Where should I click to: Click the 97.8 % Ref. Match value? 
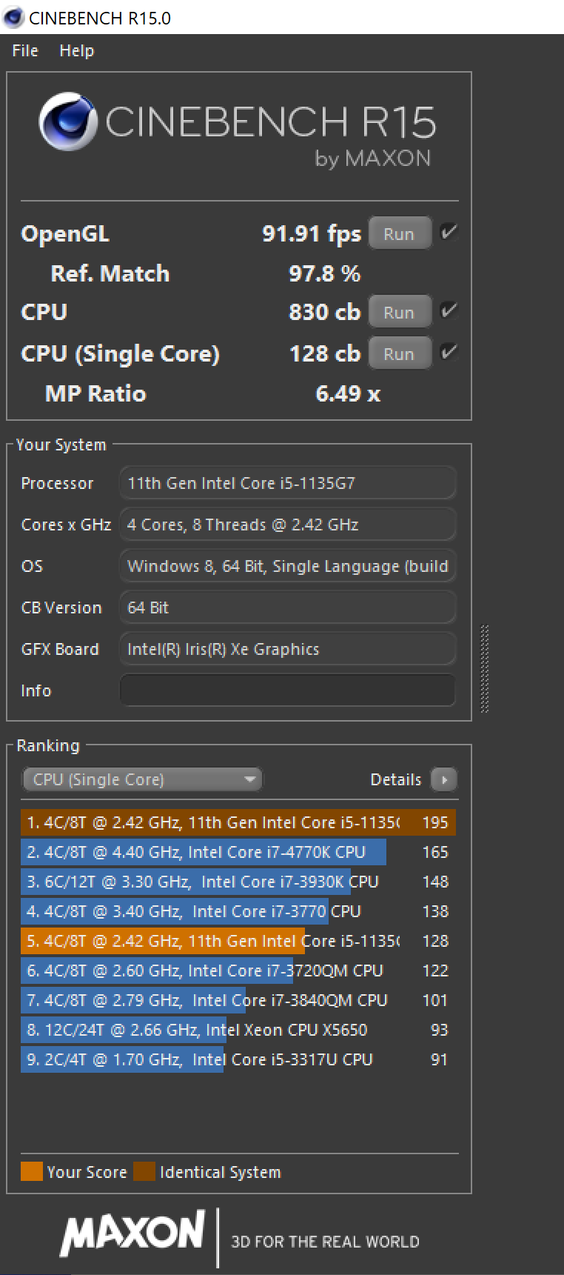click(x=324, y=273)
